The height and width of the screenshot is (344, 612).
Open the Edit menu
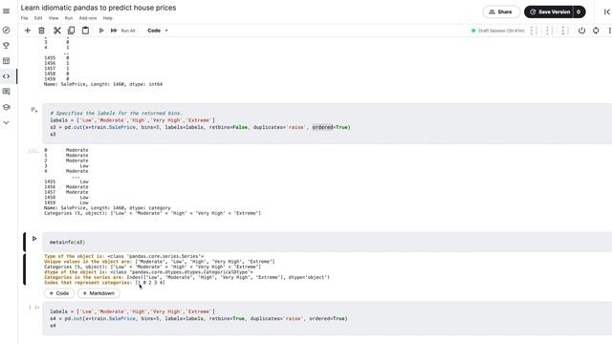(x=38, y=18)
